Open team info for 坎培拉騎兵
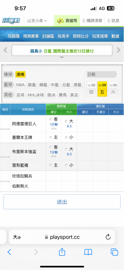 [x=22, y=176]
